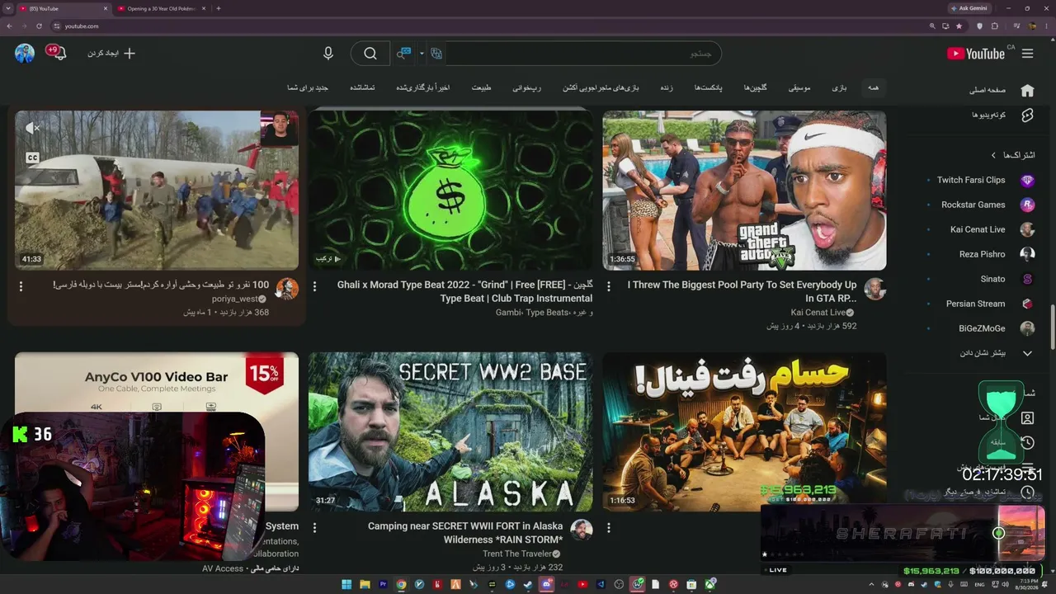Viewport: 1056px width, 594px height.
Task: Reload the page in Chrome
Action: coord(39,26)
